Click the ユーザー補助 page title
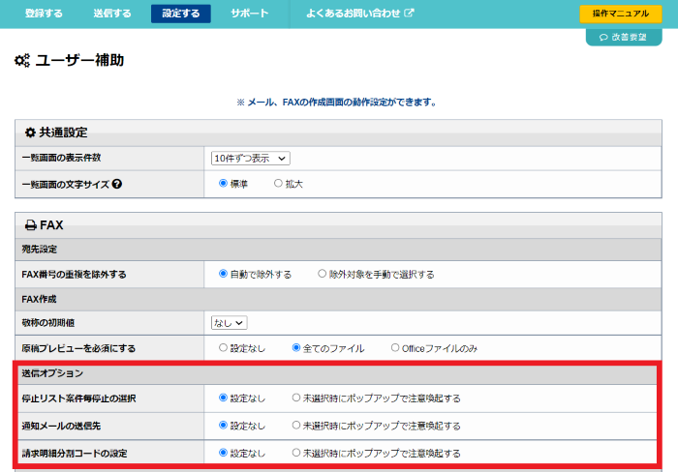 pos(79,60)
